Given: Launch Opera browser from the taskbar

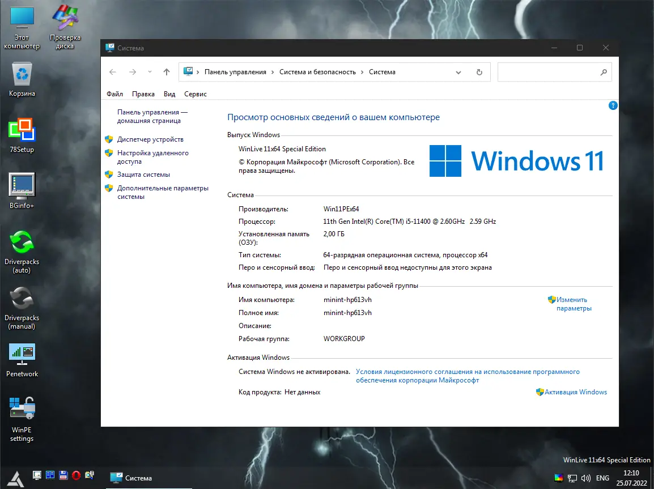Looking at the screenshot, I should (76, 475).
